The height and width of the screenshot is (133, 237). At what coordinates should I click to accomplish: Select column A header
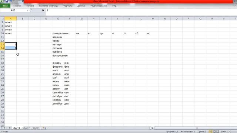click(11, 18)
